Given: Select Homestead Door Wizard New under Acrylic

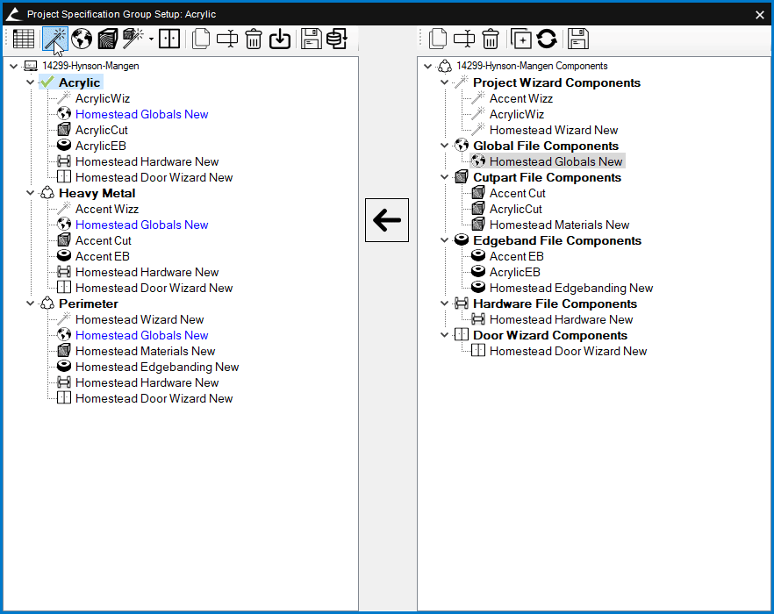Looking at the screenshot, I should click(154, 177).
